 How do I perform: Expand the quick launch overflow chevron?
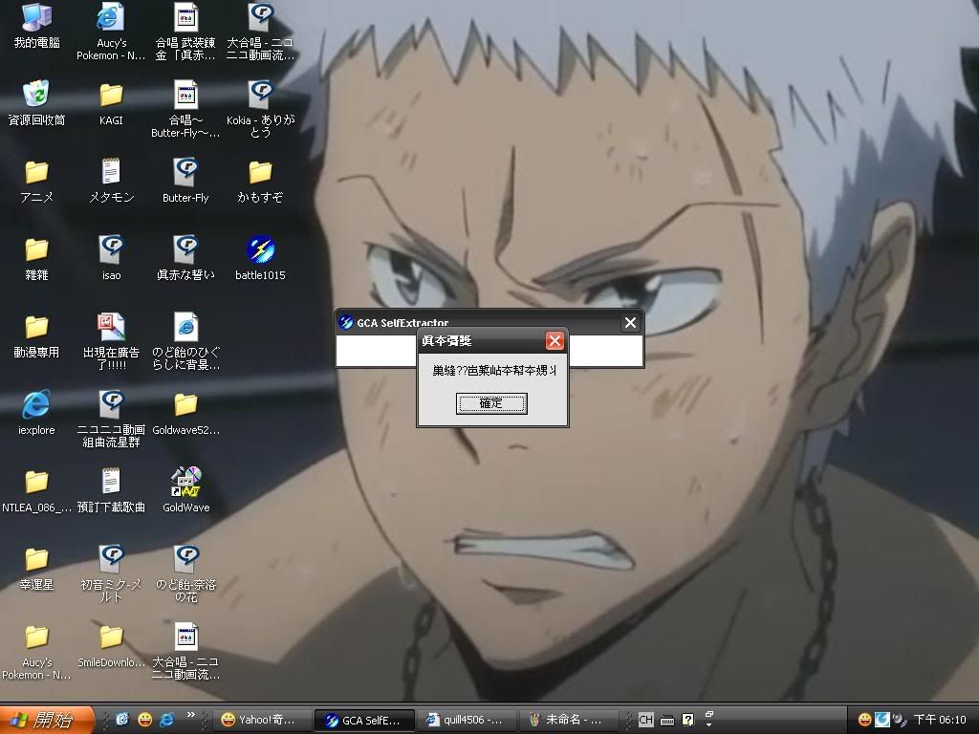pos(190,715)
